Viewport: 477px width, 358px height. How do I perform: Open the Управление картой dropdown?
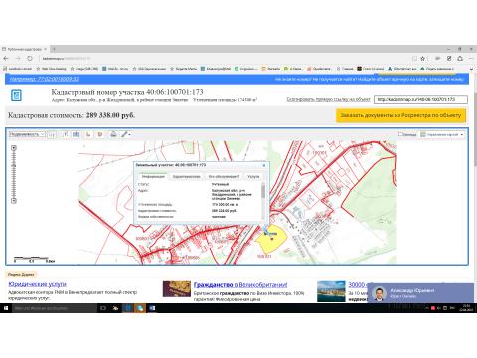click(x=442, y=134)
